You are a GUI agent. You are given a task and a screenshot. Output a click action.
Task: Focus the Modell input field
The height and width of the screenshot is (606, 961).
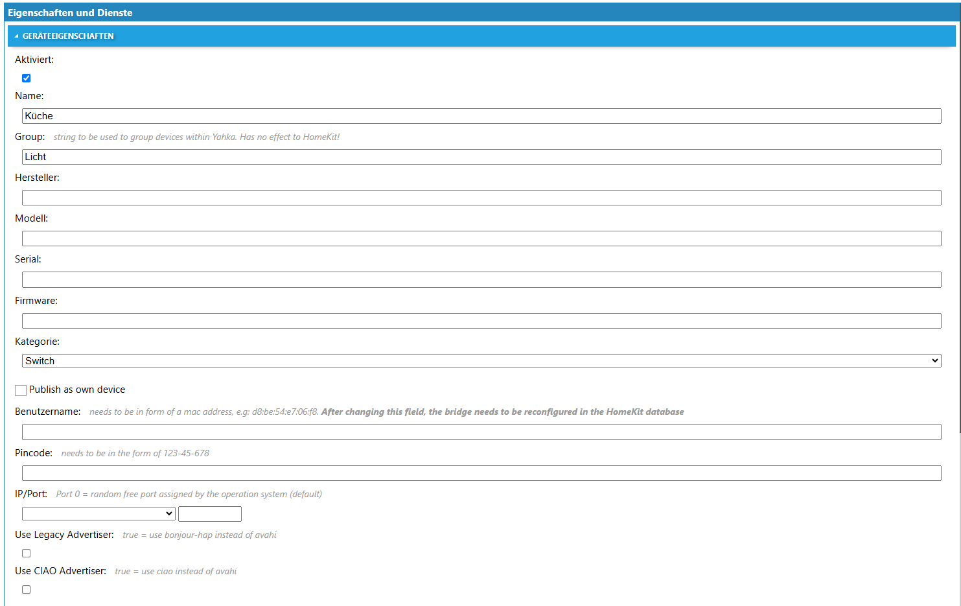coord(481,239)
